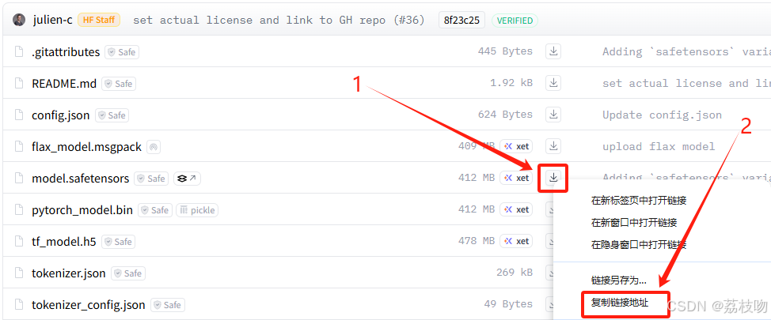Open the model.safetensors file link

click(81, 179)
